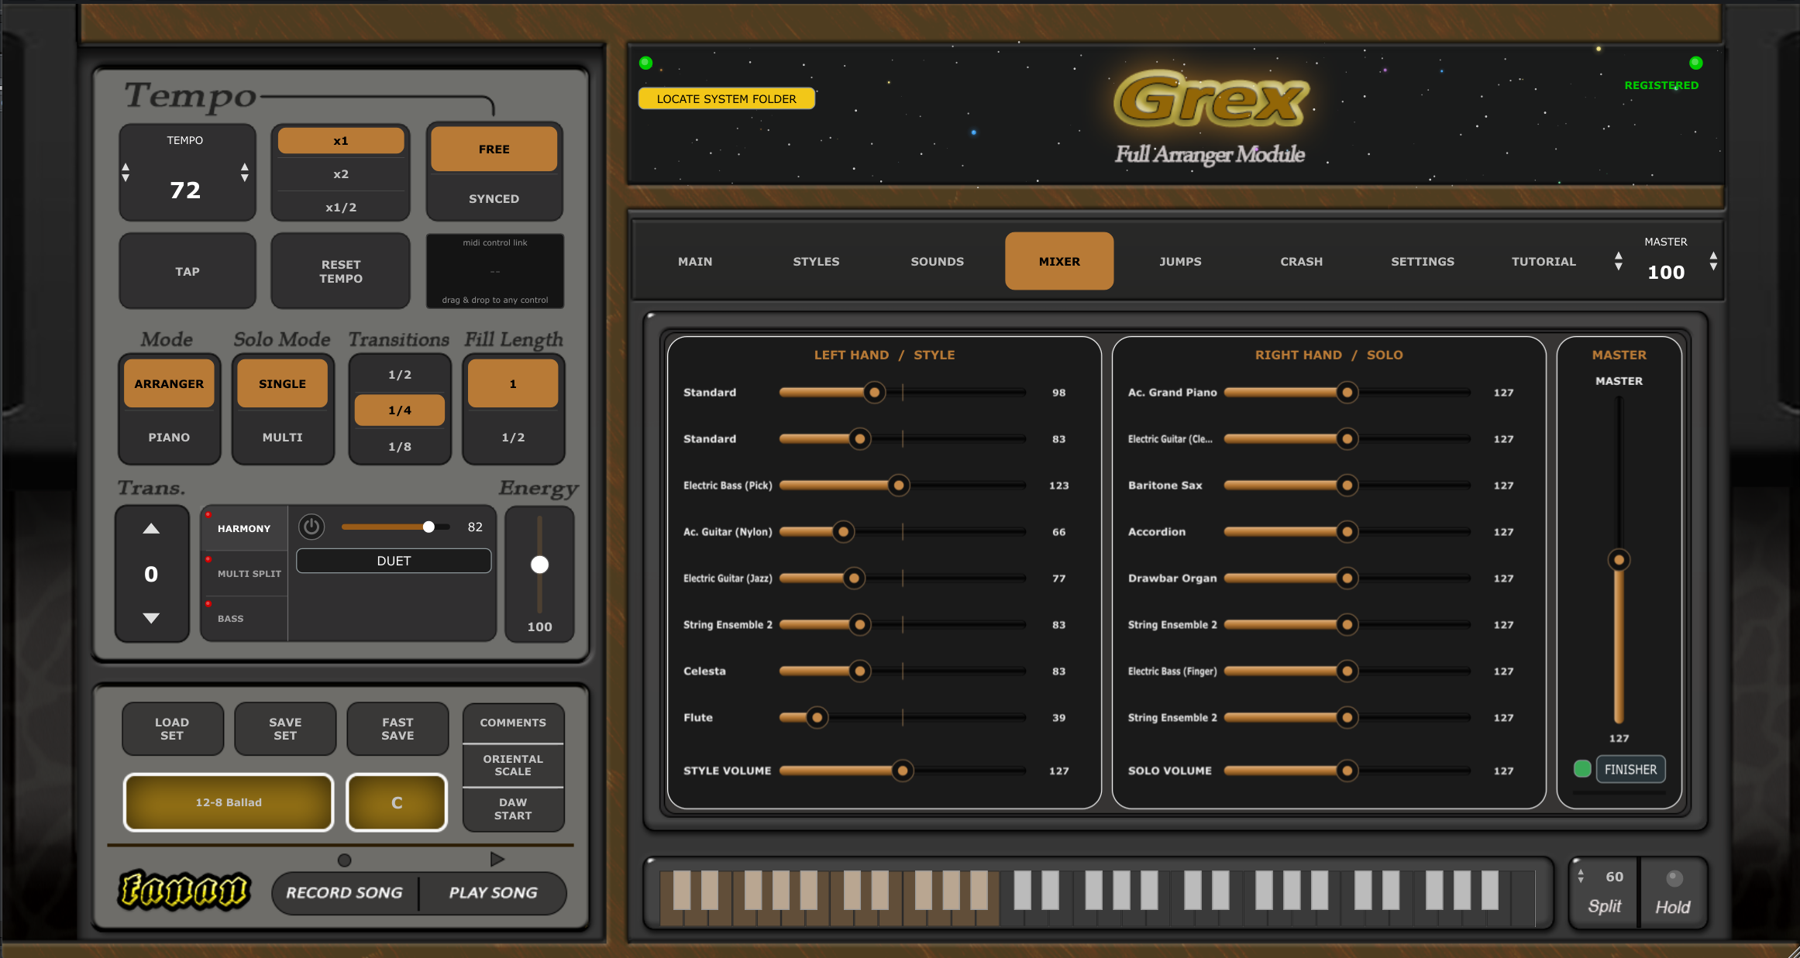Image resolution: width=1800 pixels, height=958 pixels.
Task: Open the MIXER tab
Action: [1059, 261]
